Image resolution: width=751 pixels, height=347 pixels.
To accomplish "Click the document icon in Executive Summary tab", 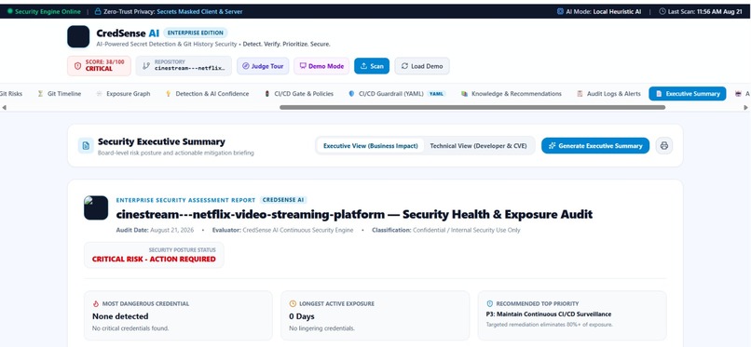I will point(659,94).
